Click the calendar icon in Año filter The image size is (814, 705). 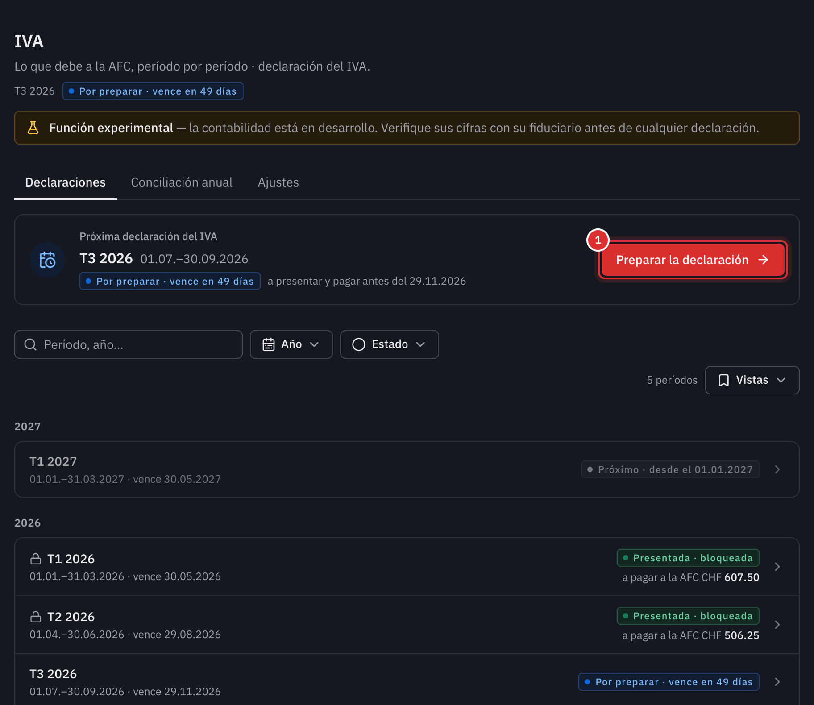[269, 344]
